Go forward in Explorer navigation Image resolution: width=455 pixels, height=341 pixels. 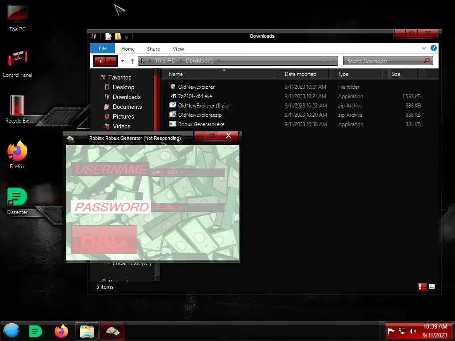tap(111, 61)
